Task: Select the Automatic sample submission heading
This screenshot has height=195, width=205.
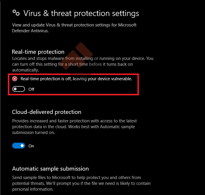Action: 50,169
